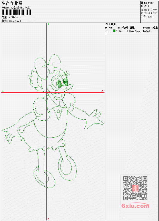The height and width of the screenshot is (221, 159).
Task: Select the height value "81.7 mm"
Action: 152,9
